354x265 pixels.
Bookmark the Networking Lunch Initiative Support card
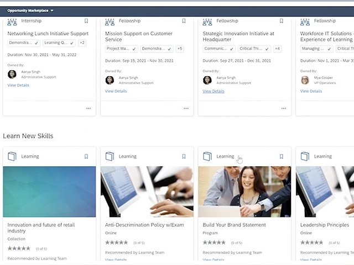point(86,21)
